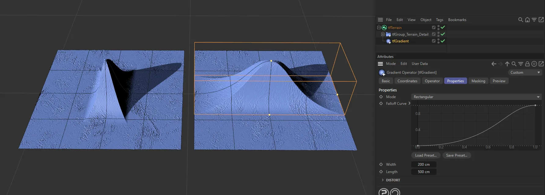Viewport: 545px width, 195px height.
Task: Toggle keyframe diamond for Width
Action: pyautogui.click(x=381, y=165)
